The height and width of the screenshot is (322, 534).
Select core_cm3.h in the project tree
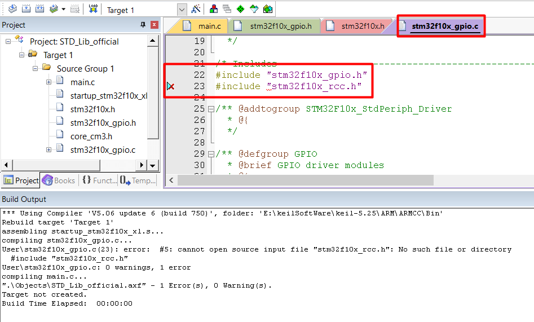click(91, 136)
